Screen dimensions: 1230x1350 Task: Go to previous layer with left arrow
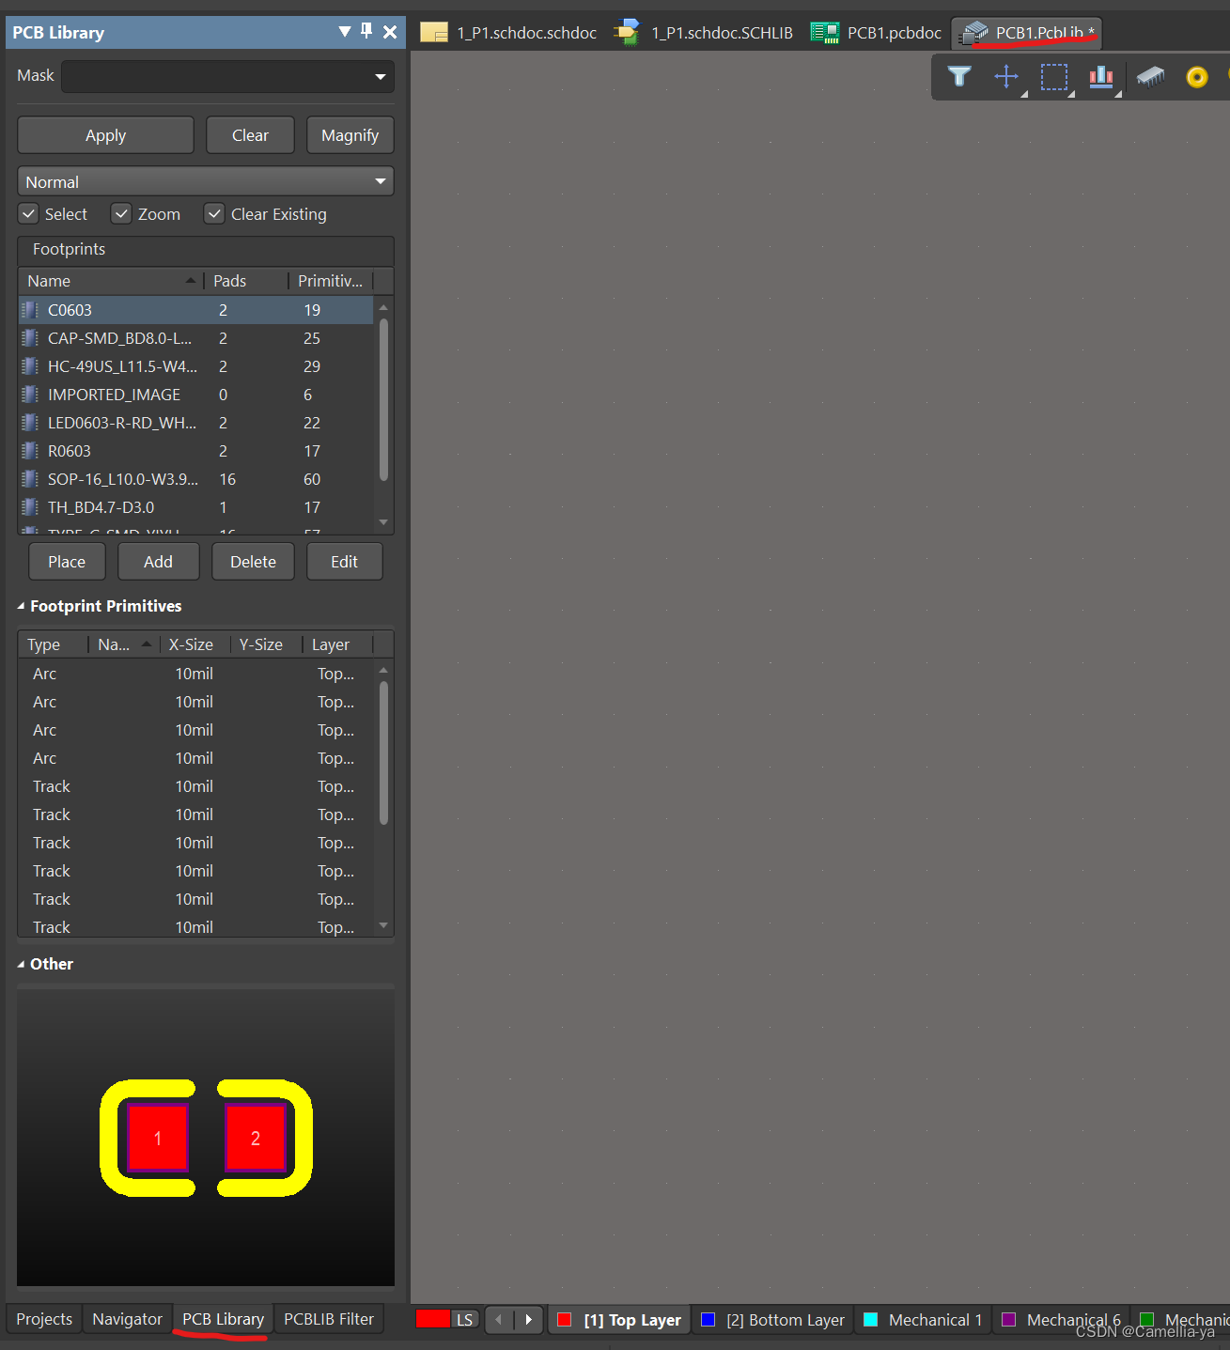click(x=498, y=1320)
